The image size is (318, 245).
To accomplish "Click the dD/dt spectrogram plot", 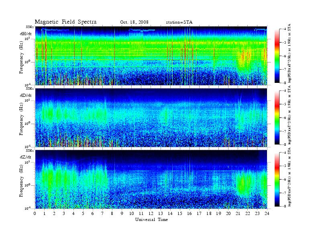I will (151, 117).
